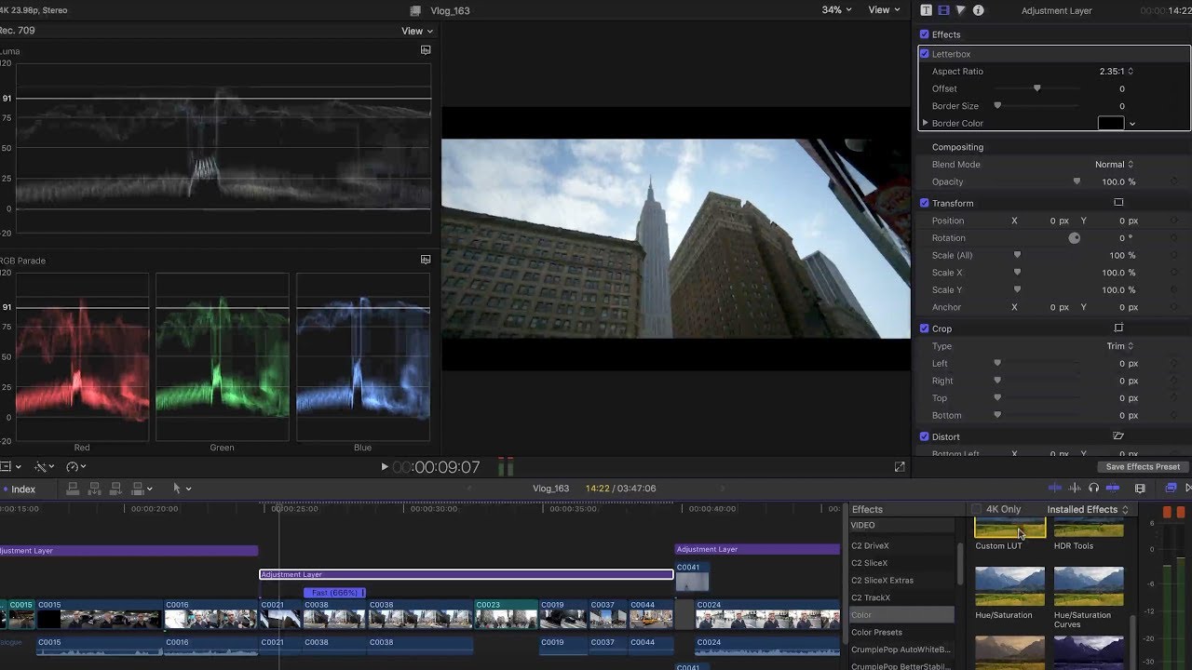Screen dimensions: 1192x670
Task: Click the Border Color black swatch
Action: [1110, 123]
